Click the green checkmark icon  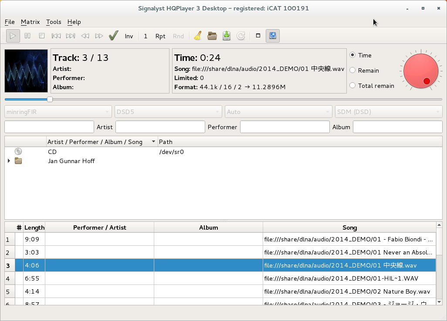click(x=113, y=36)
